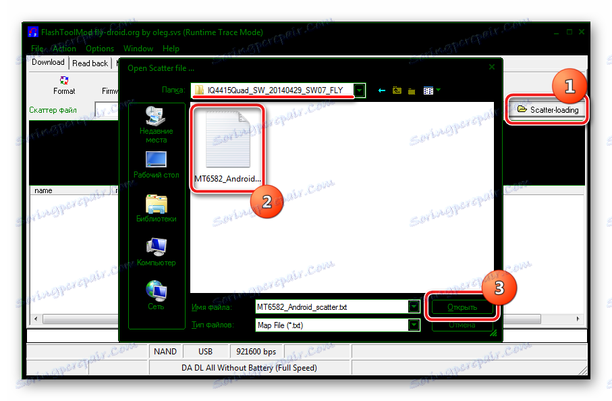The image size is (612, 401).
Task: Select Scatter-loading to load a scatter file
Action: point(547,108)
